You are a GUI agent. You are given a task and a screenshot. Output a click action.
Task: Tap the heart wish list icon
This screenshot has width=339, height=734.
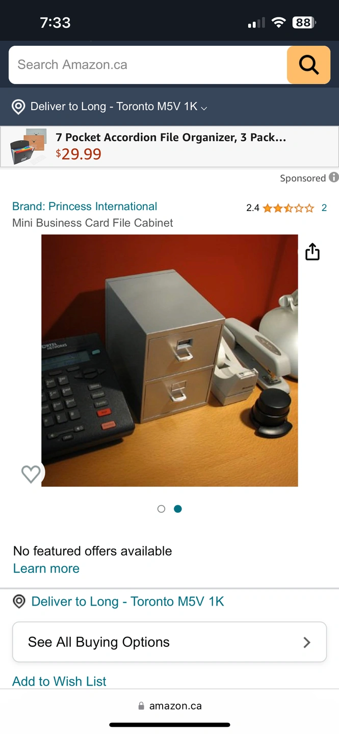tap(31, 474)
